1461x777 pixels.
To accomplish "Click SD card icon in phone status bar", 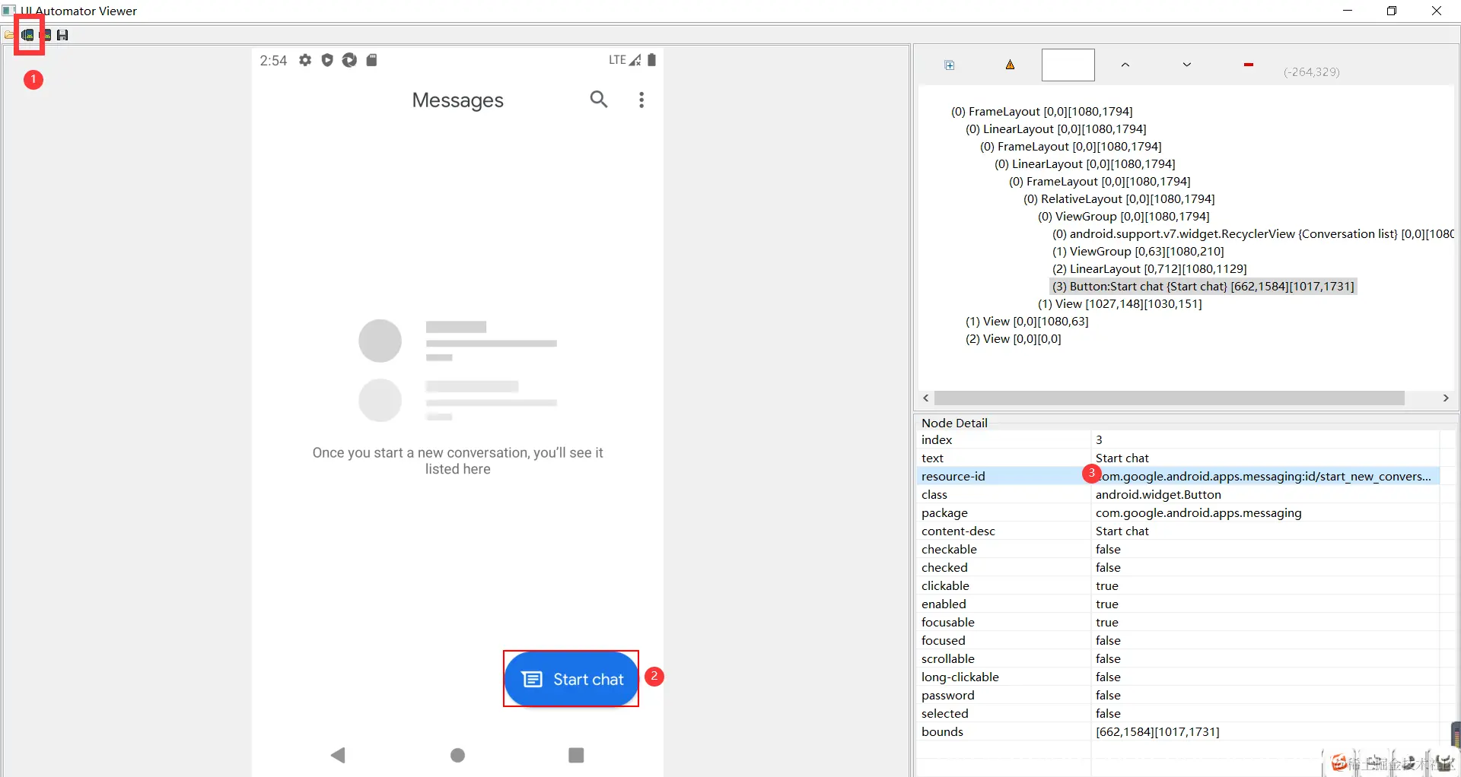I will (x=371, y=60).
